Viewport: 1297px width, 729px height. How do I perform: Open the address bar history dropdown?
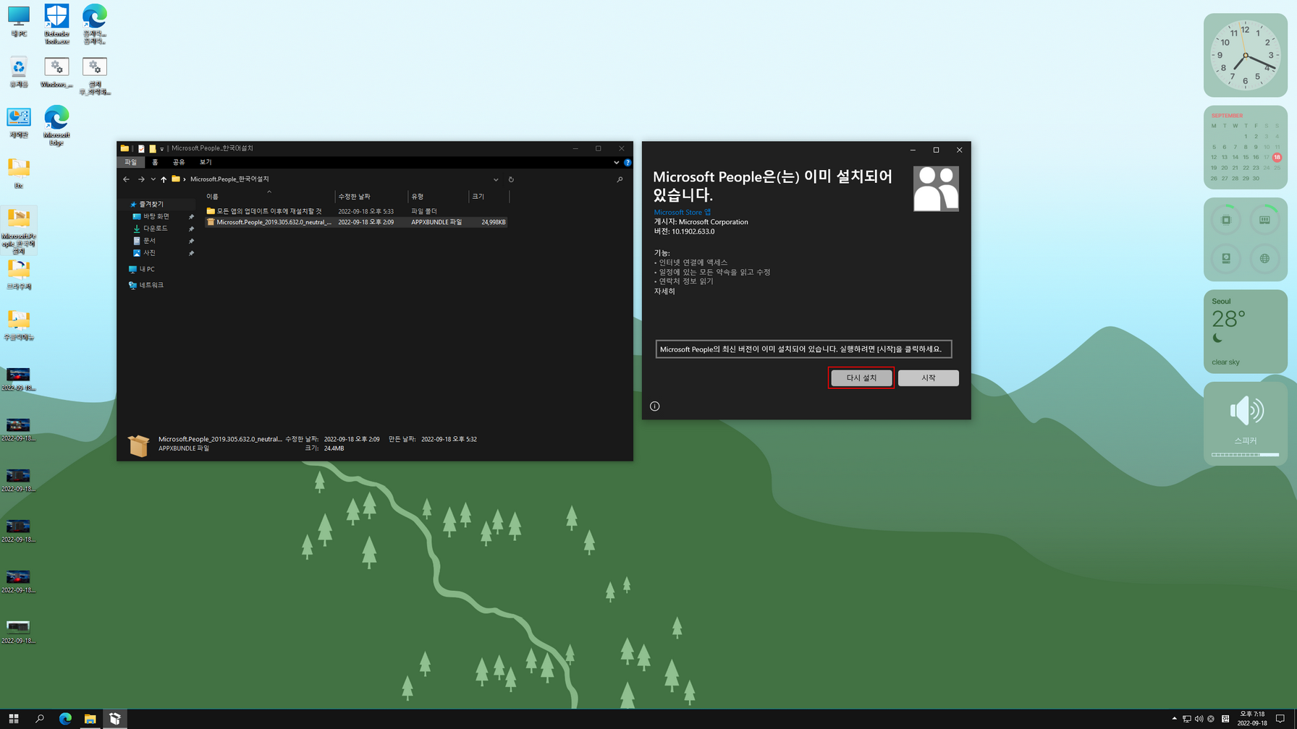coord(496,179)
